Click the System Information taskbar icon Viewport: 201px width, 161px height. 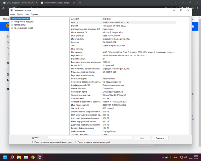[x=40, y=157]
